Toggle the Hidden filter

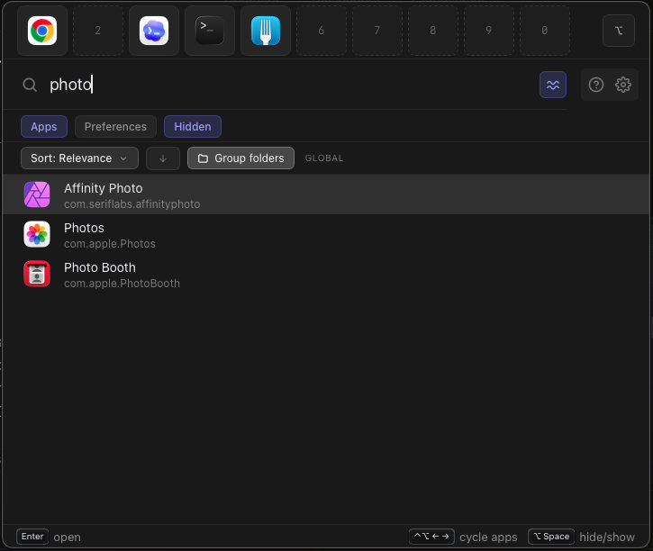coord(193,127)
